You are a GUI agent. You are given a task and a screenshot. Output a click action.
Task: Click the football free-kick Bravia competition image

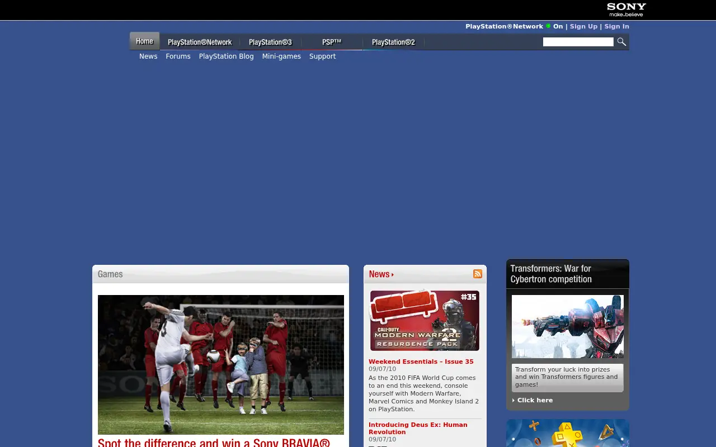pyautogui.click(x=221, y=365)
